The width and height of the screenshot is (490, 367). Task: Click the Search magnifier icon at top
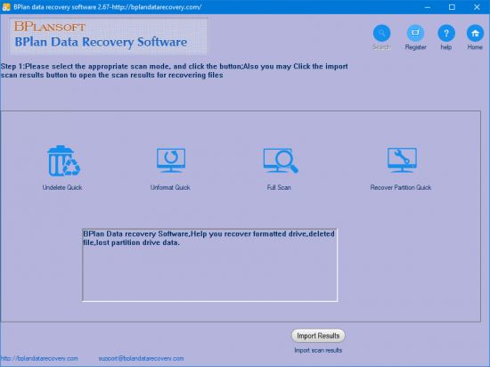point(381,33)
